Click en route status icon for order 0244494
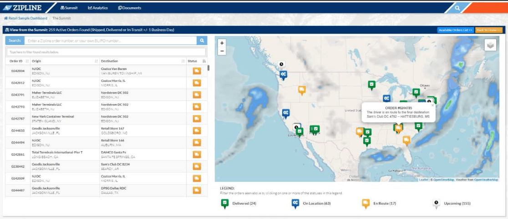Viewport: 508px width, 219px height. [197, 143]
